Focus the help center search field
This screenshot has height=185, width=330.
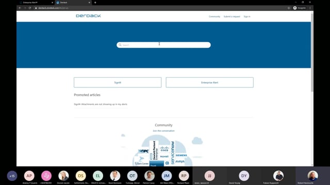163,45
